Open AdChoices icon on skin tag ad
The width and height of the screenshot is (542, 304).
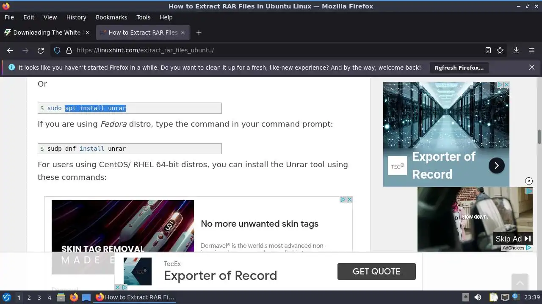tap(343, 200)
